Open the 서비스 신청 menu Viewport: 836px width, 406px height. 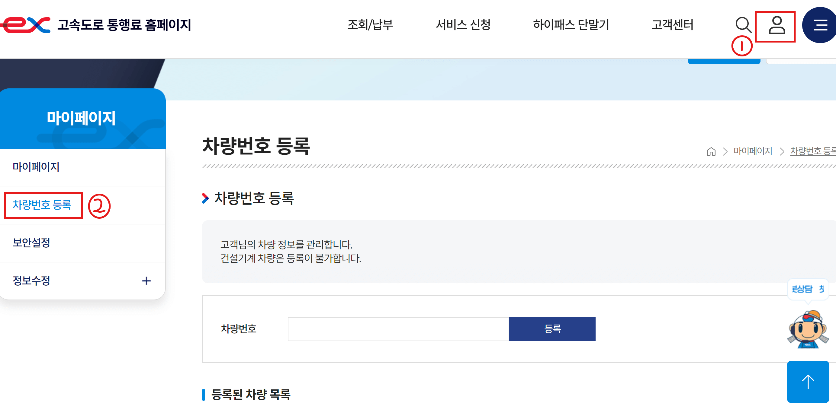pos(464,24)
